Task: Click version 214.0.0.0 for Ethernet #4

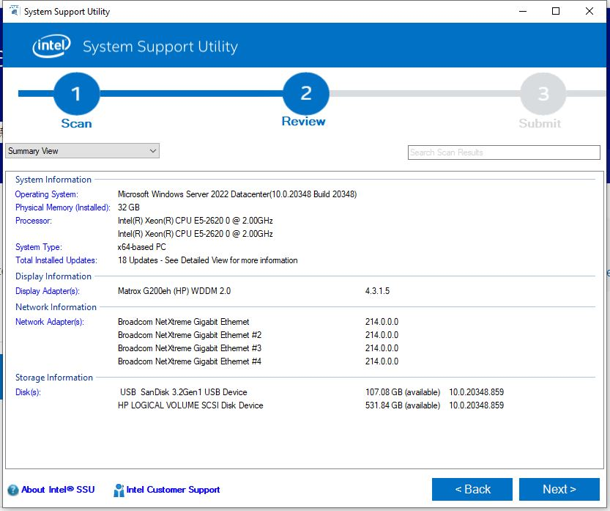Action: tap(382, 362)
